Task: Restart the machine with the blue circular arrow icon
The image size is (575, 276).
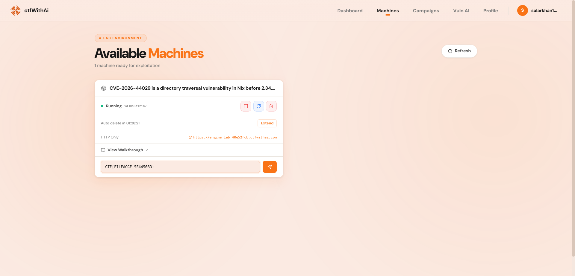Action: point(259,106)
